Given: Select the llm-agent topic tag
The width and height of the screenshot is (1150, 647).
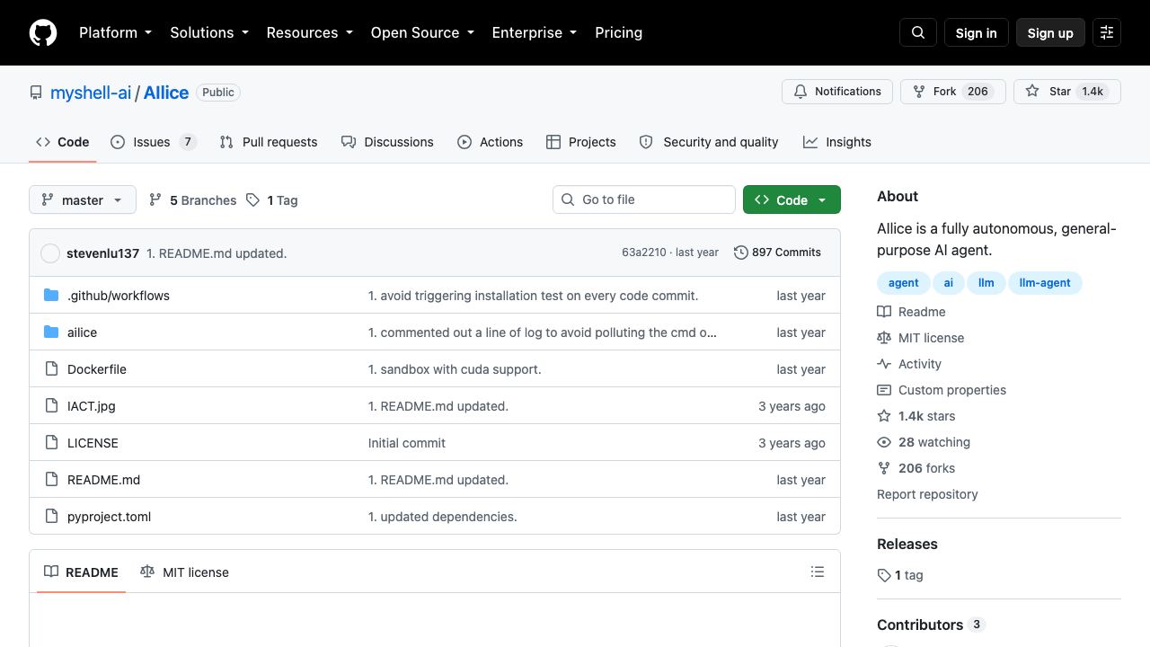Looking at the screenshot, I should (x=1045, y=283).
